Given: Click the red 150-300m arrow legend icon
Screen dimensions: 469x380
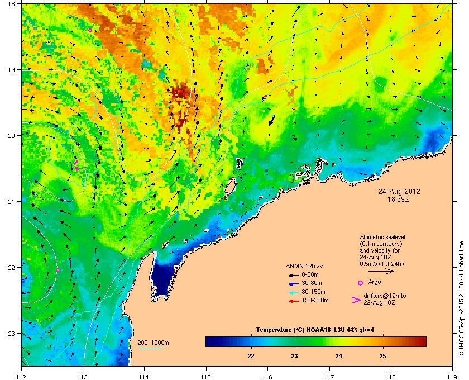Looking at the screenshot, I should click(x=294, y=301).
